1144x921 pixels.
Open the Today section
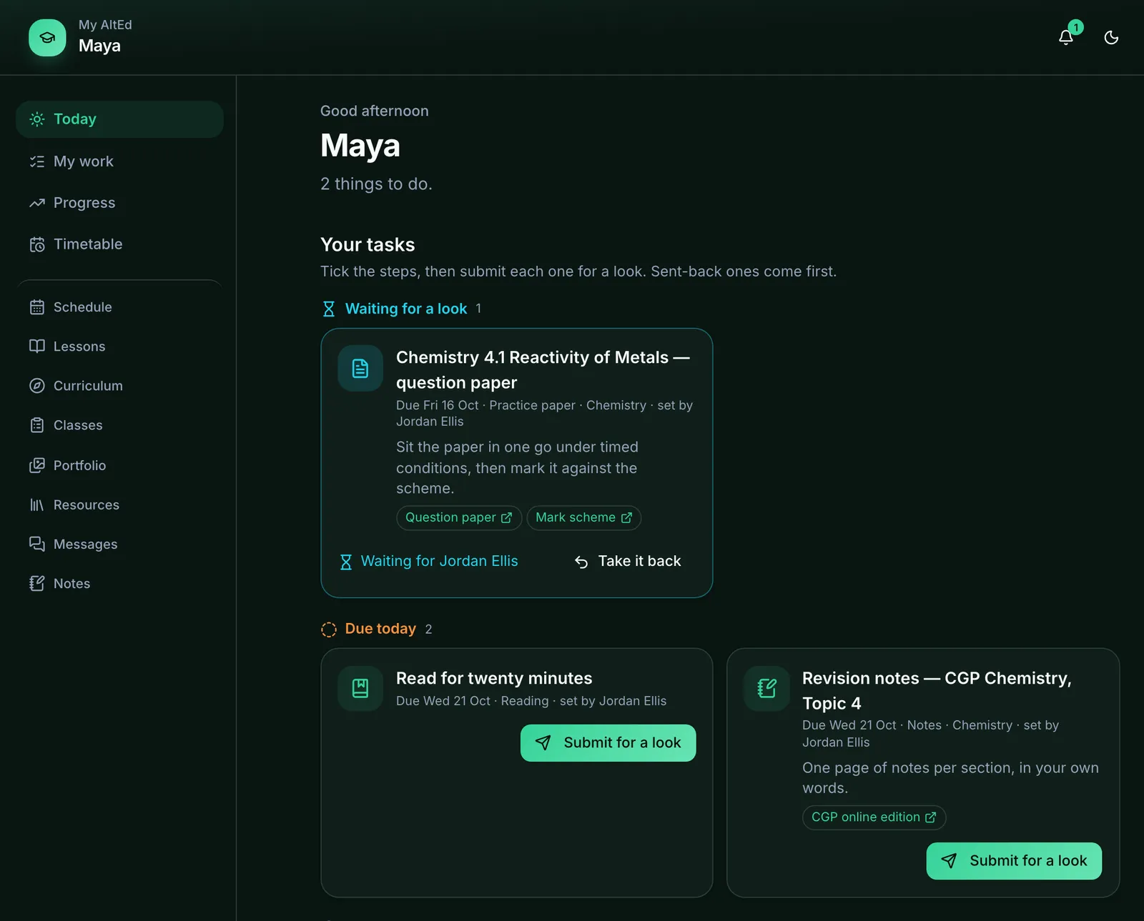119,119
